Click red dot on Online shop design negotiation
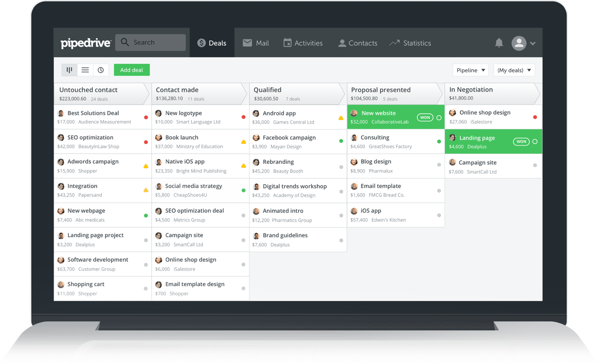 pyautogui.click(x=535, y=117)
